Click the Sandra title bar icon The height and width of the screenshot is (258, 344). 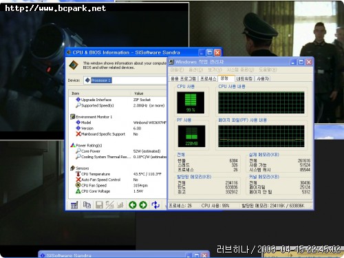click(x=69, y=52)
